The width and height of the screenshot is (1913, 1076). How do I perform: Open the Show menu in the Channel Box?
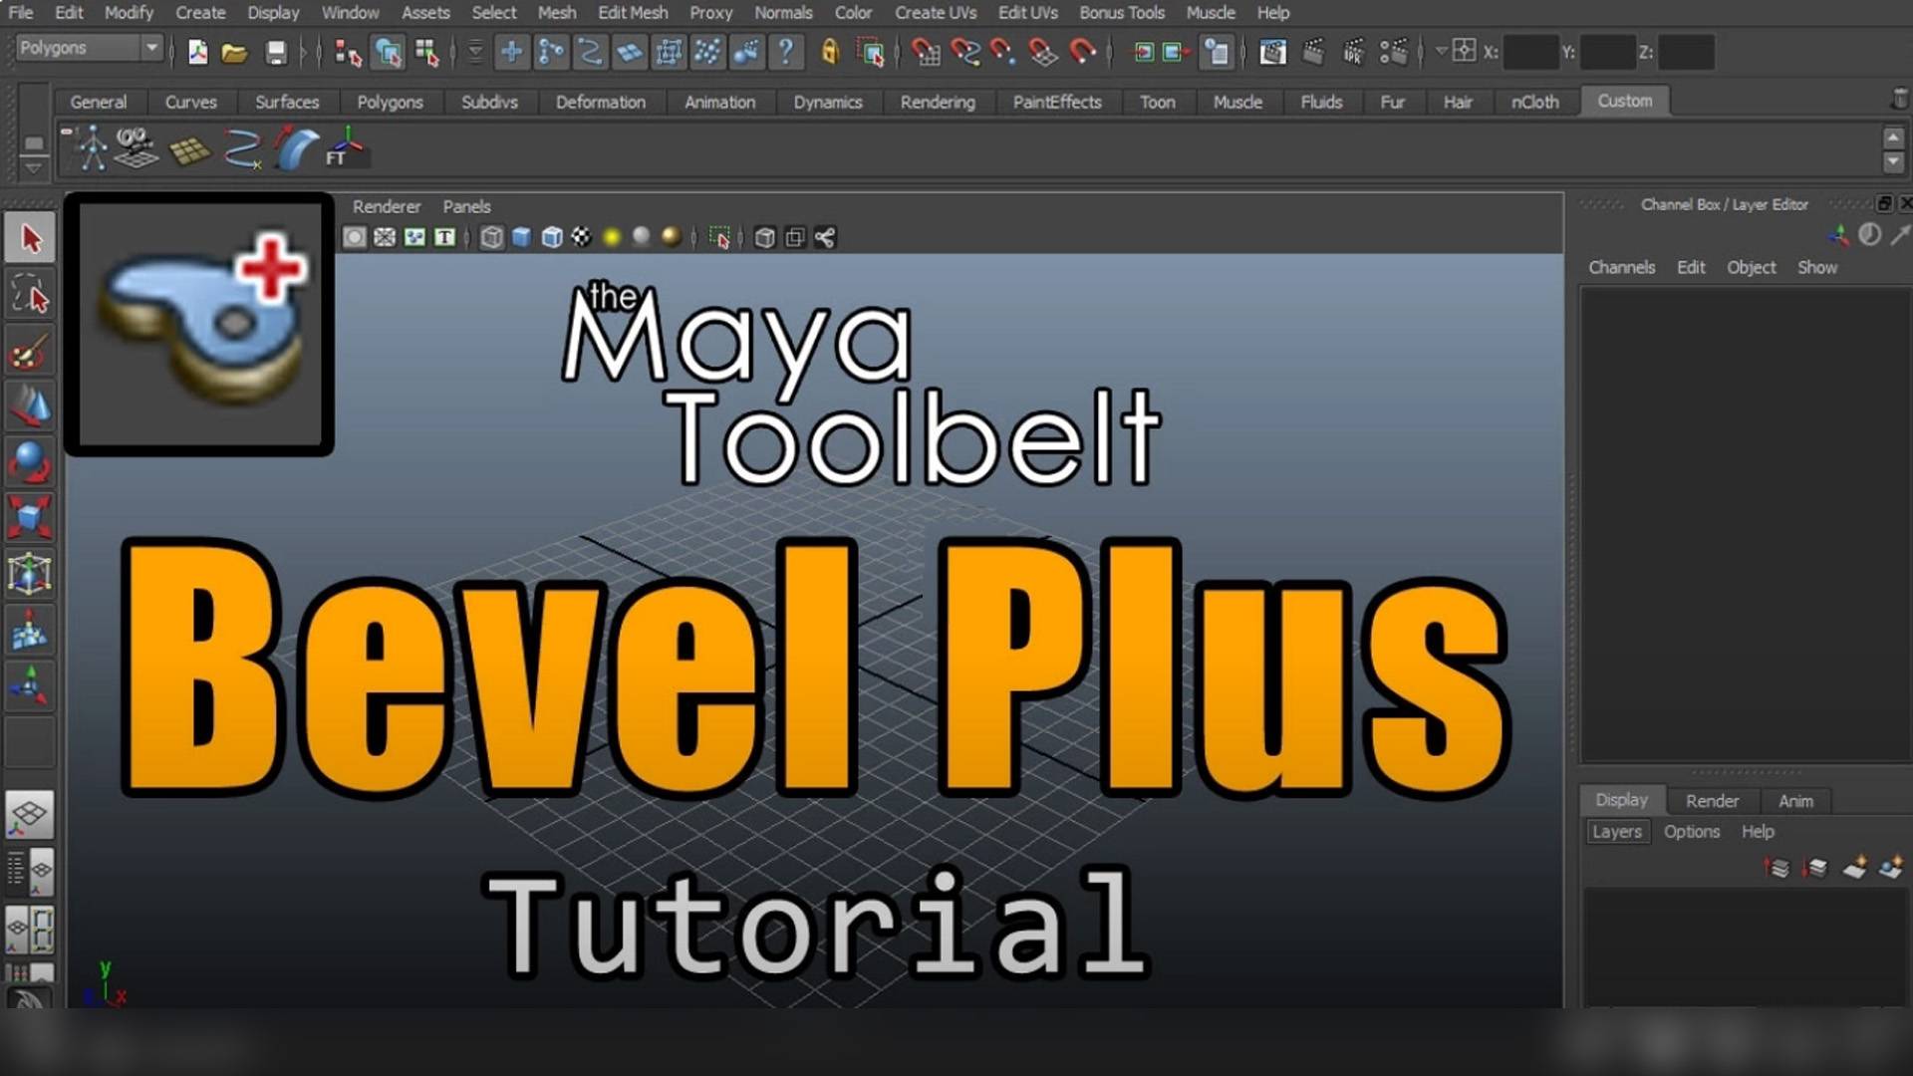click(x=1817, y=267)
